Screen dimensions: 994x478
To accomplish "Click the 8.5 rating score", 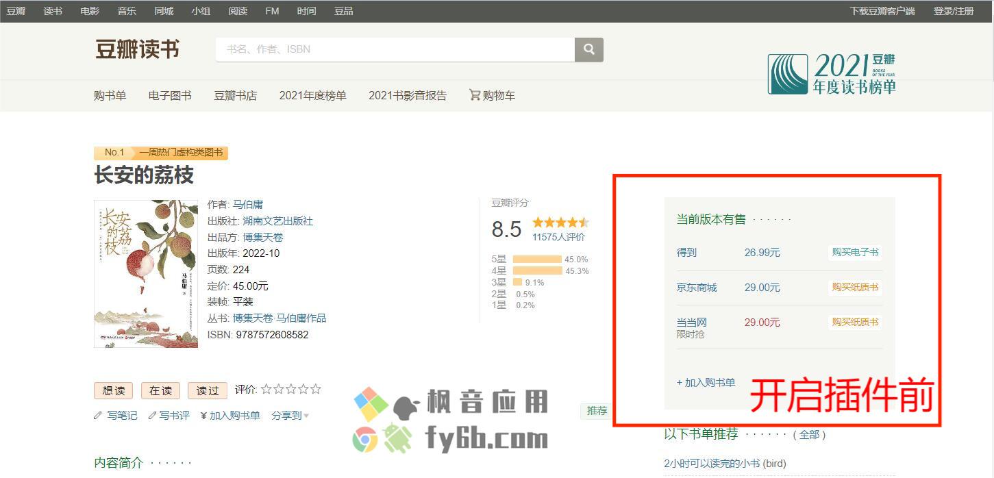I will [x=507, y=229].
